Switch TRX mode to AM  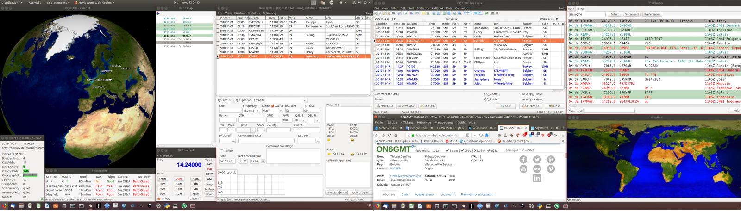209,179
